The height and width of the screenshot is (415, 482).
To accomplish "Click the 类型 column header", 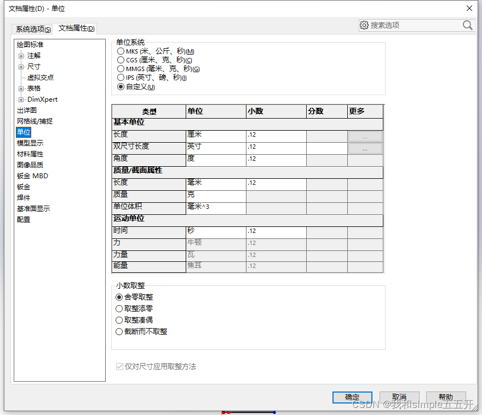I will point(149,112).
